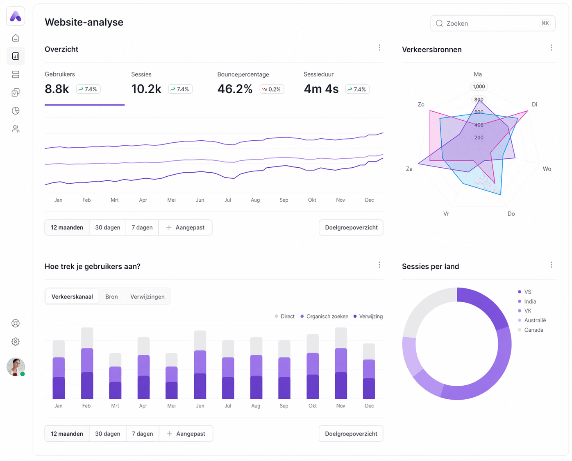Screen dimensions: 572x461
Task: Open the Home icon in sidebar
Action: click(16, 38)
